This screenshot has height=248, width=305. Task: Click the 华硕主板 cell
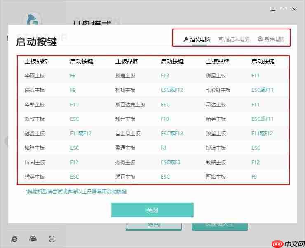coord(35,76)
